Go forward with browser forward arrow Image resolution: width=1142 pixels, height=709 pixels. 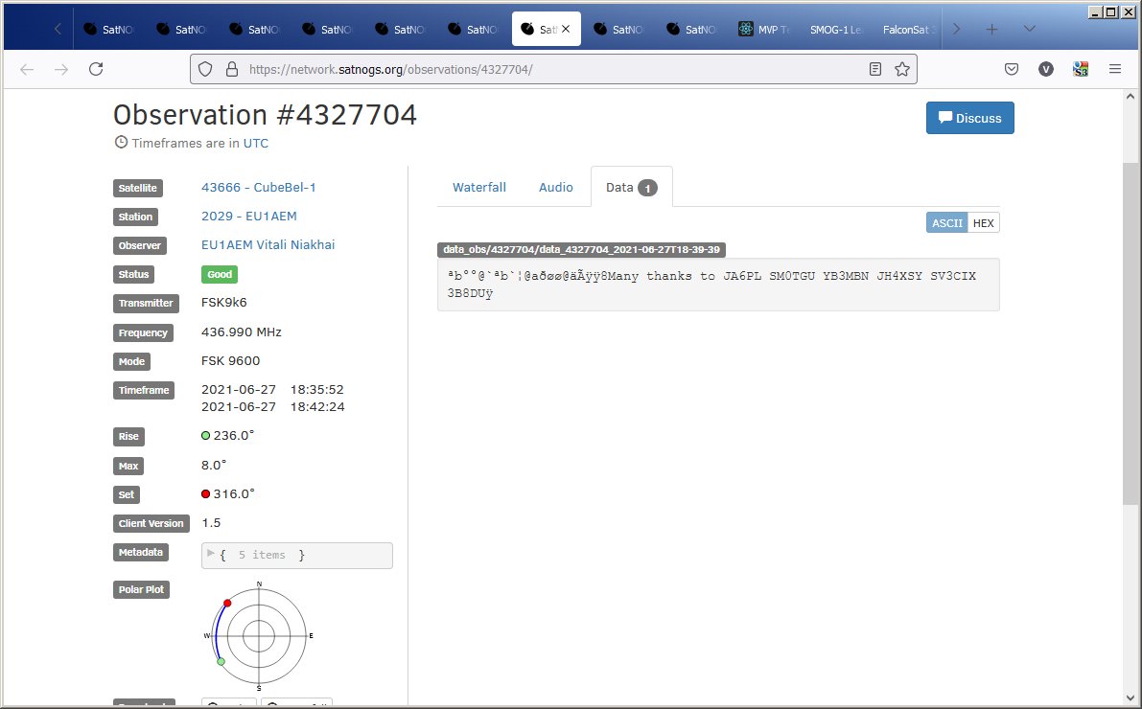point(61,69)
